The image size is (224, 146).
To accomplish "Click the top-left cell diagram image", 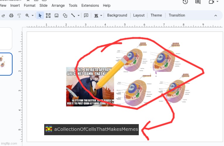I will click(x=132, y=57).
